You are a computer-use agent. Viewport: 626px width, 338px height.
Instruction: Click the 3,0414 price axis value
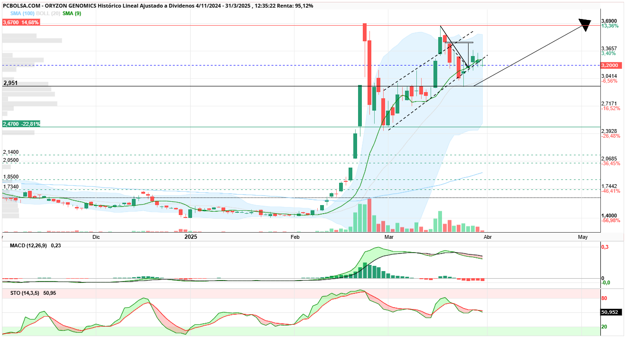pyautogui.click(x=610, y=76)
